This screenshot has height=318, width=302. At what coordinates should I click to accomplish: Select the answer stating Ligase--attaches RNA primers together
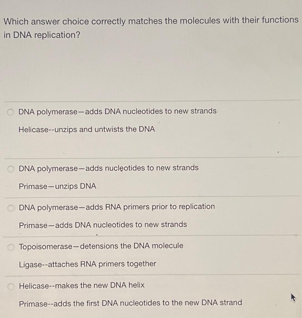[87, 264]
